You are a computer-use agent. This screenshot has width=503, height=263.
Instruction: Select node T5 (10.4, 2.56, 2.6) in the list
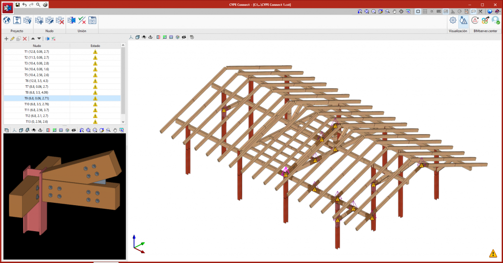[37, 75]
